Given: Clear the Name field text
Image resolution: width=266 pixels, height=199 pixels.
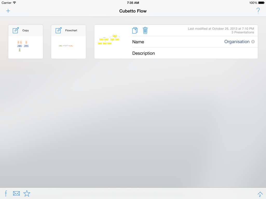Looking at the screenshot, I should (253, 42).
